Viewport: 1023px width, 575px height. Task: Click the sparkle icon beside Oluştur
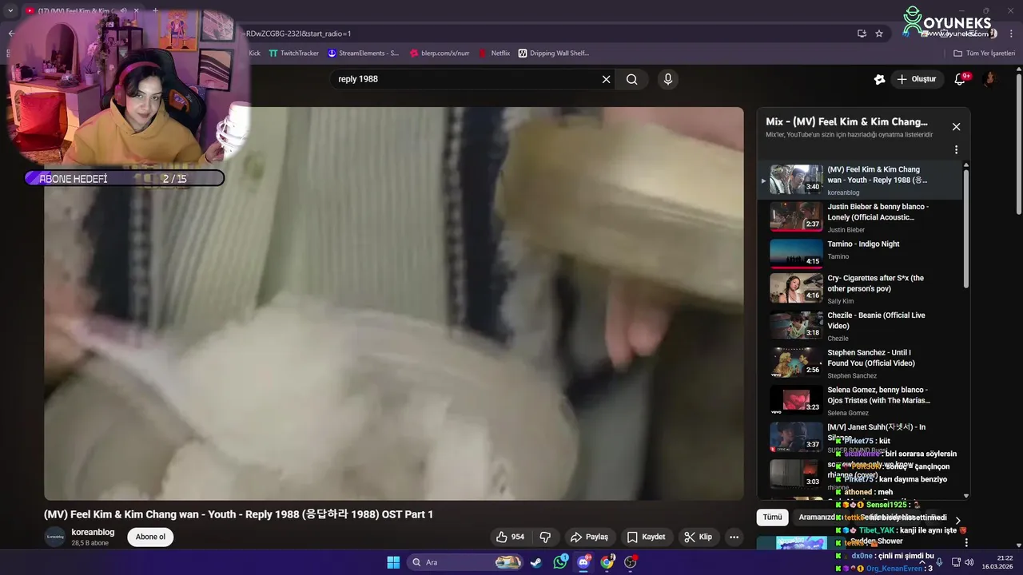point(879,79)
